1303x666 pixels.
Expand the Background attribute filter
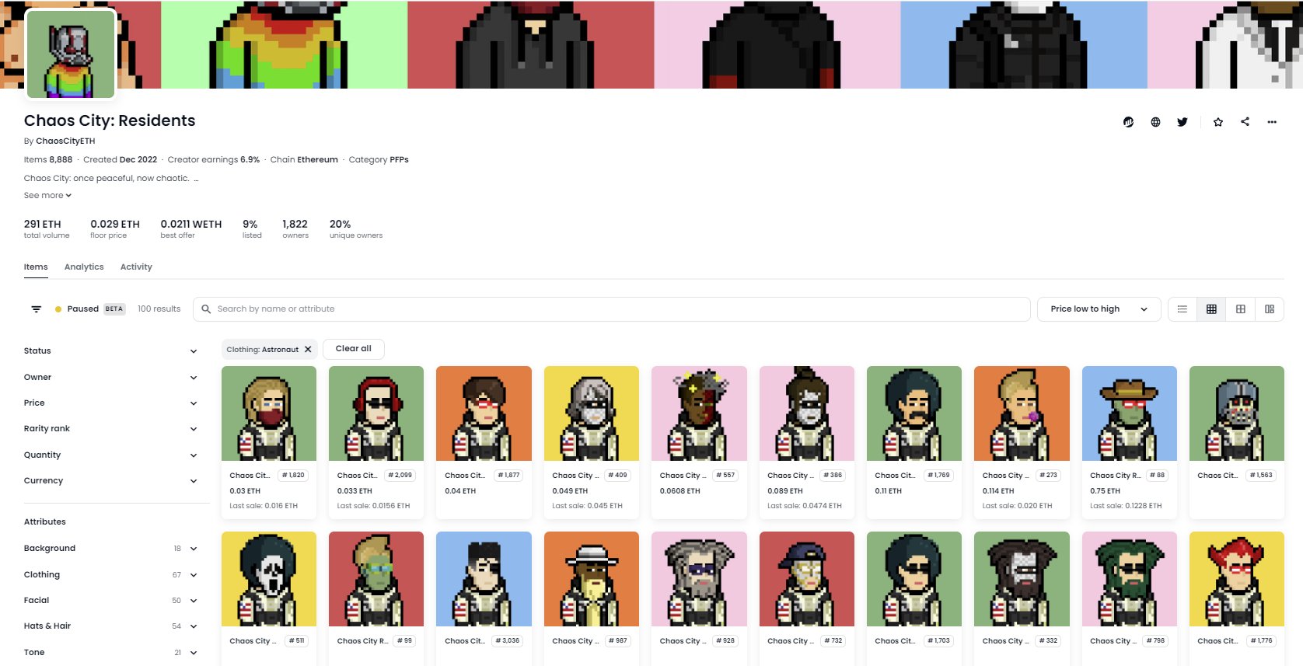[x=110, y=549]
